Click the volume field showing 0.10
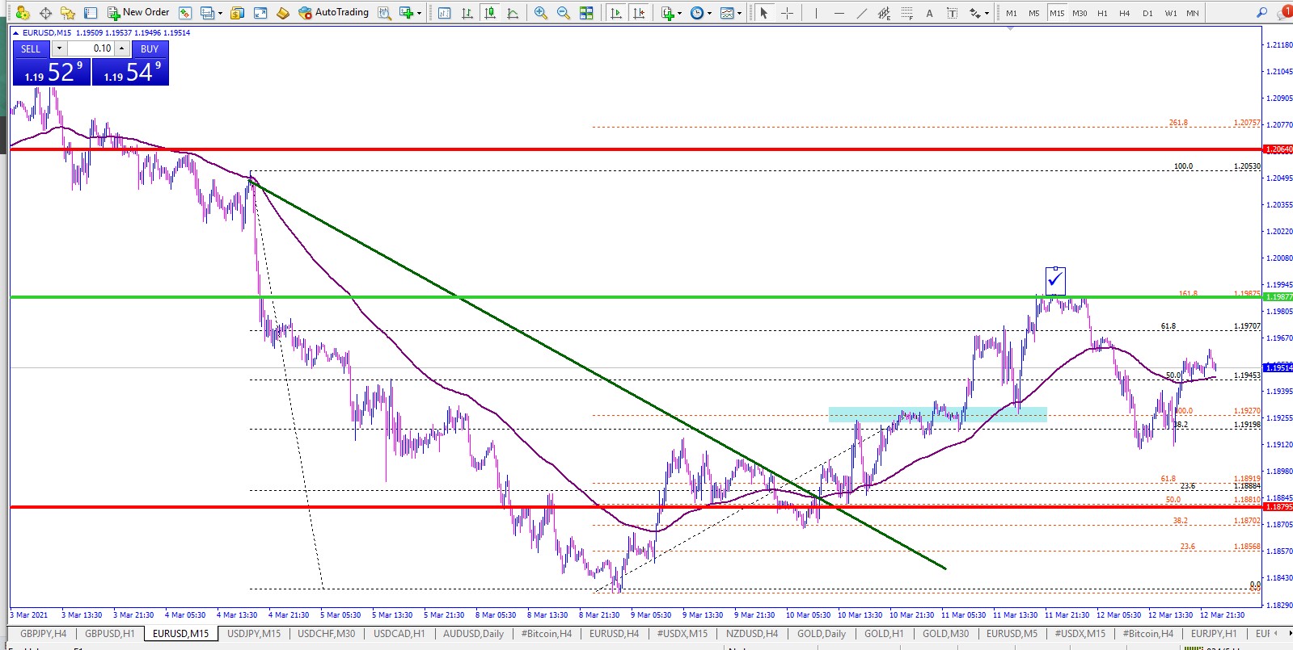1293x650 pixels. 90,48
